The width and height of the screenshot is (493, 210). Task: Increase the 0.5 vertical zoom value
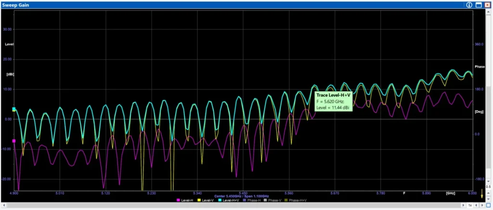click(488, 193)
